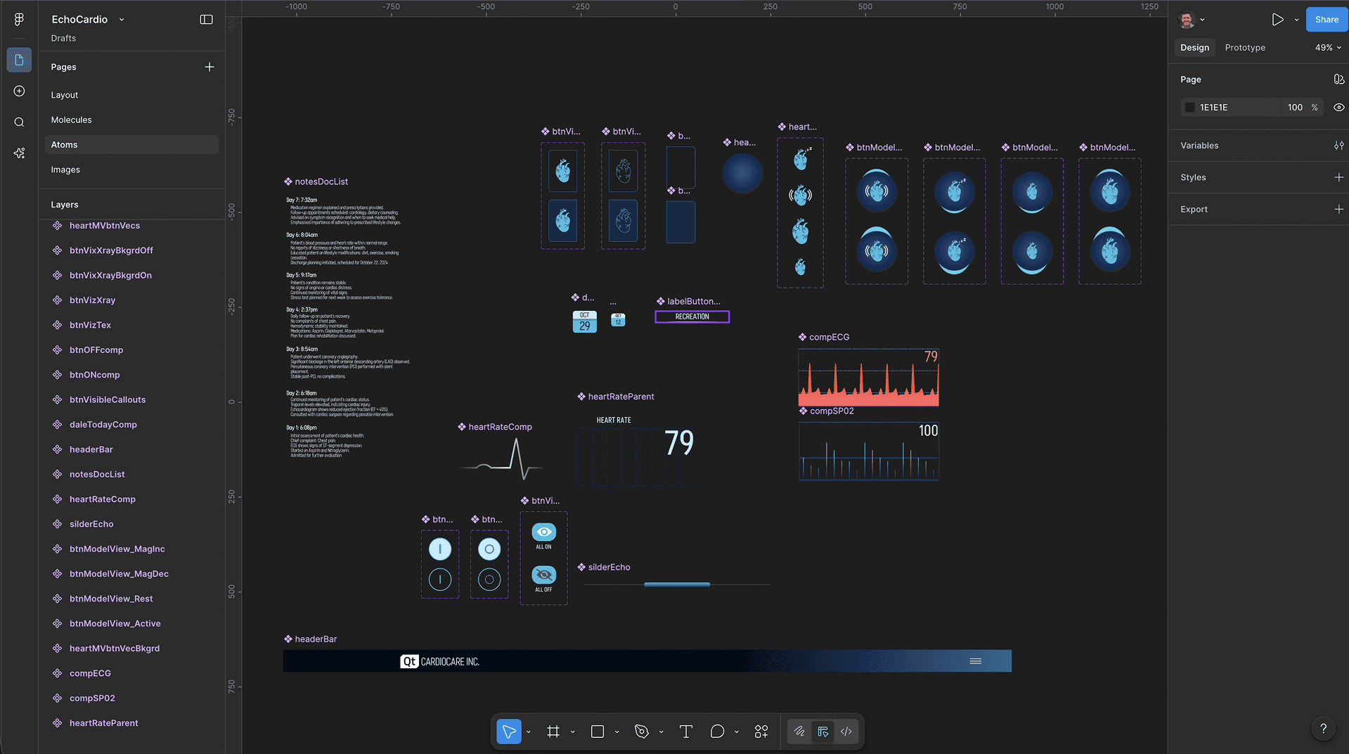Open the Layout page

pos(131,95)
